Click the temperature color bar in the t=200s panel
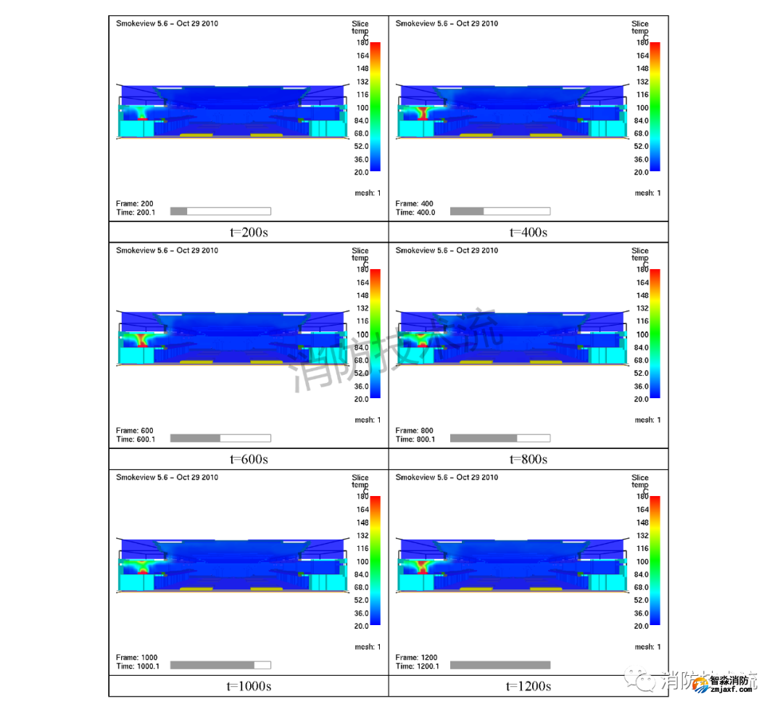783x715 pixels. (374, 107)
